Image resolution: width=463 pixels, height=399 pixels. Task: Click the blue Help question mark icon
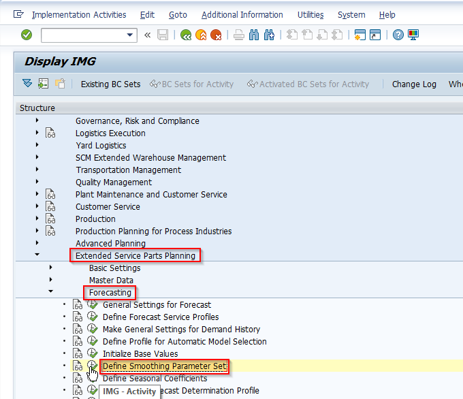coord(398,35)
